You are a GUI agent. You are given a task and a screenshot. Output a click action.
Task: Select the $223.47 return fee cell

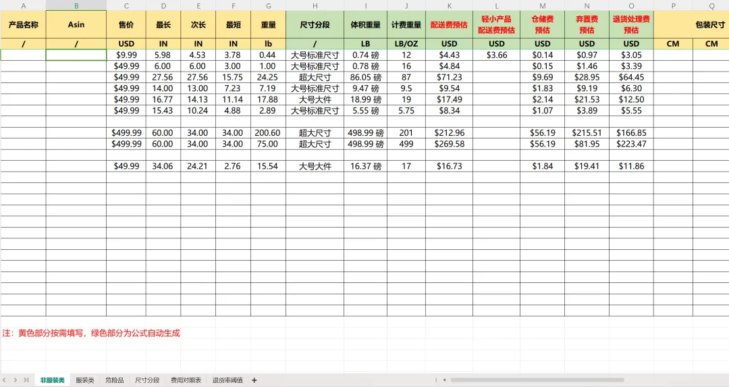(631, 144)
